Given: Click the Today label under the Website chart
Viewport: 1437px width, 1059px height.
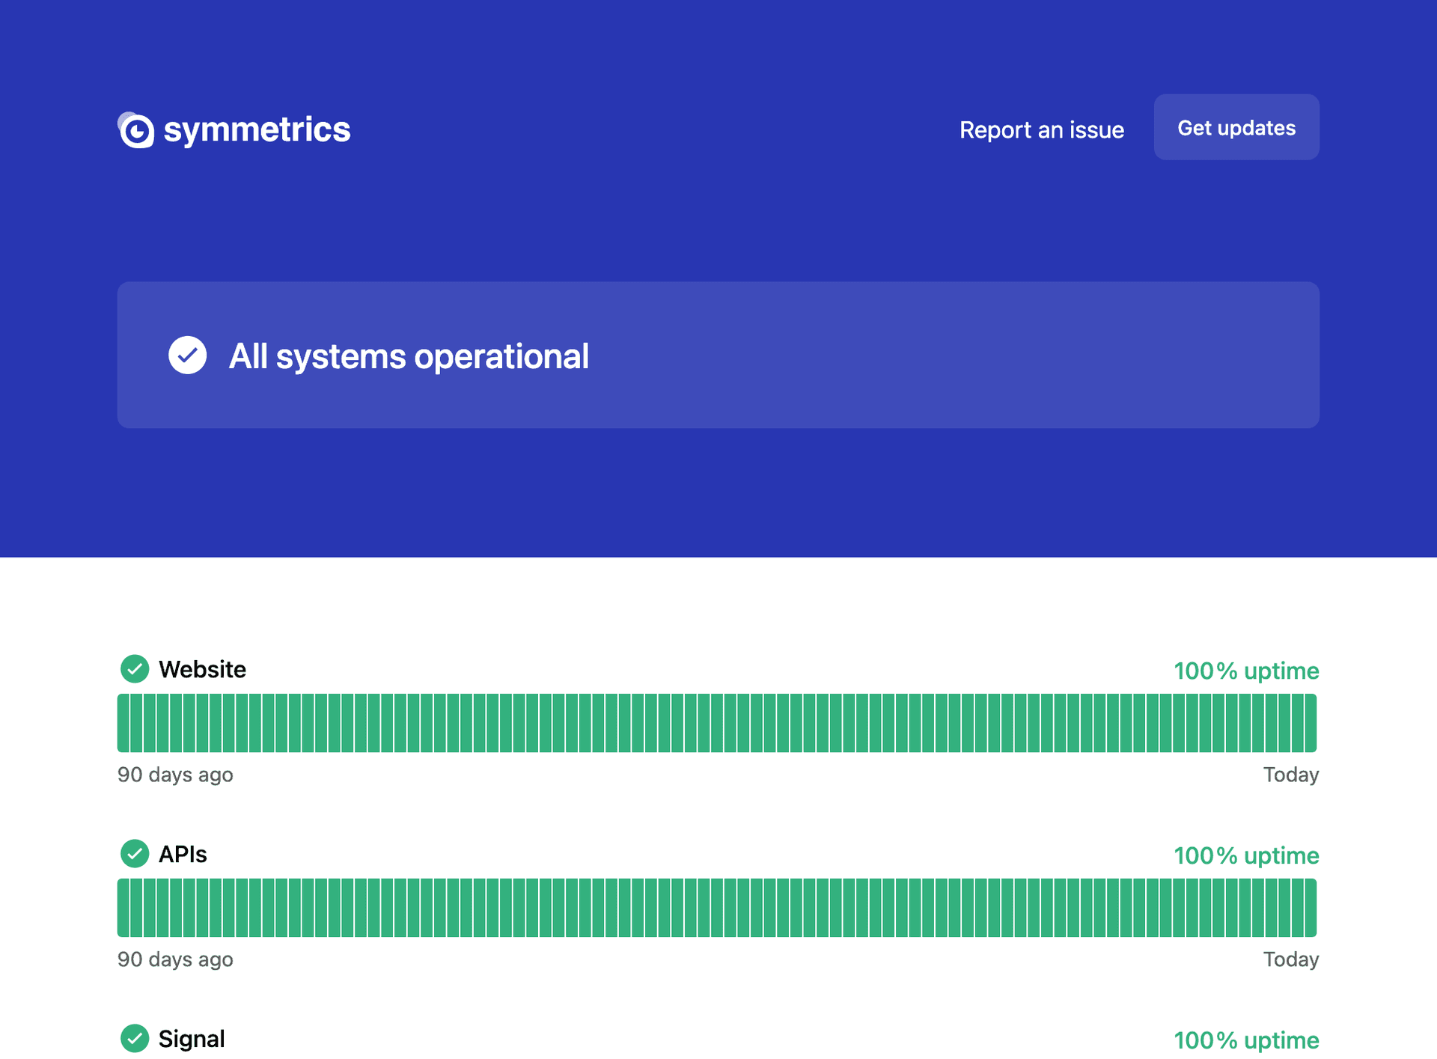Looking at the screenshot, I should pyautogui.click(x=1290, y=775).
